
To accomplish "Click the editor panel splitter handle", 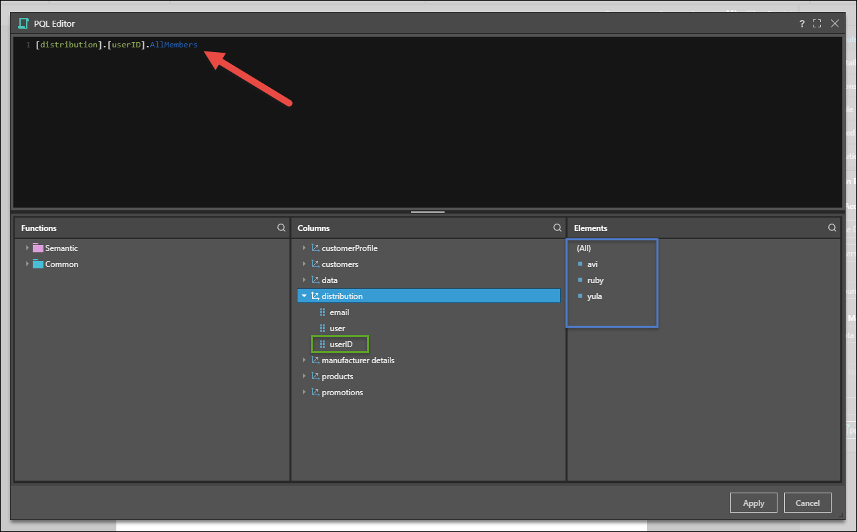I will tap(428, 212).
